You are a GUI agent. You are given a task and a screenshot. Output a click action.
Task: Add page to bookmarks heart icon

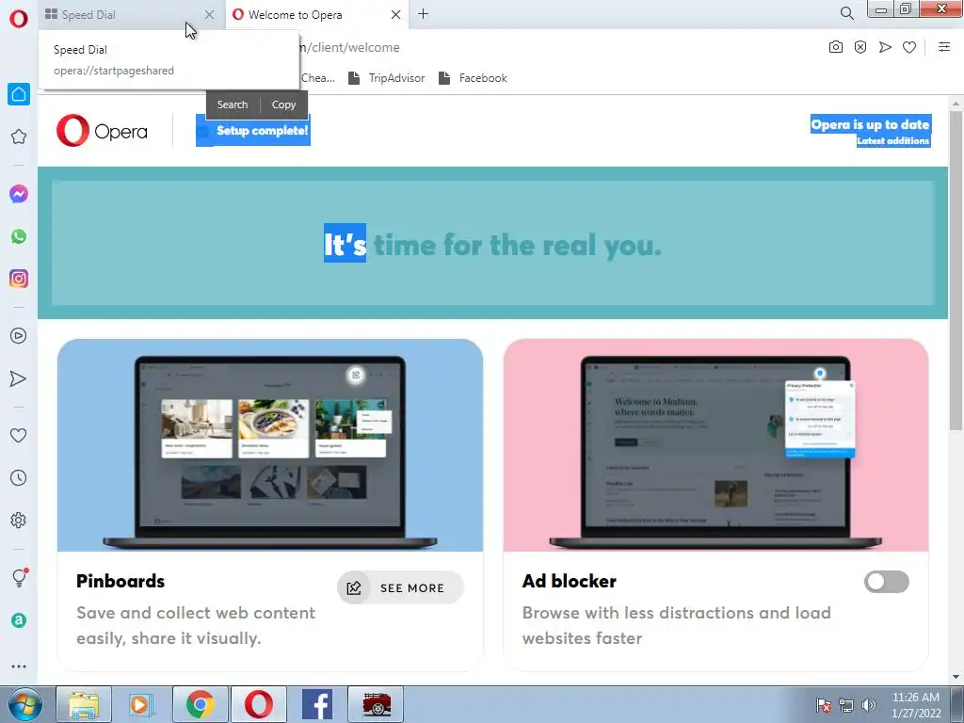pyautogui.click(x=909, y=47)
